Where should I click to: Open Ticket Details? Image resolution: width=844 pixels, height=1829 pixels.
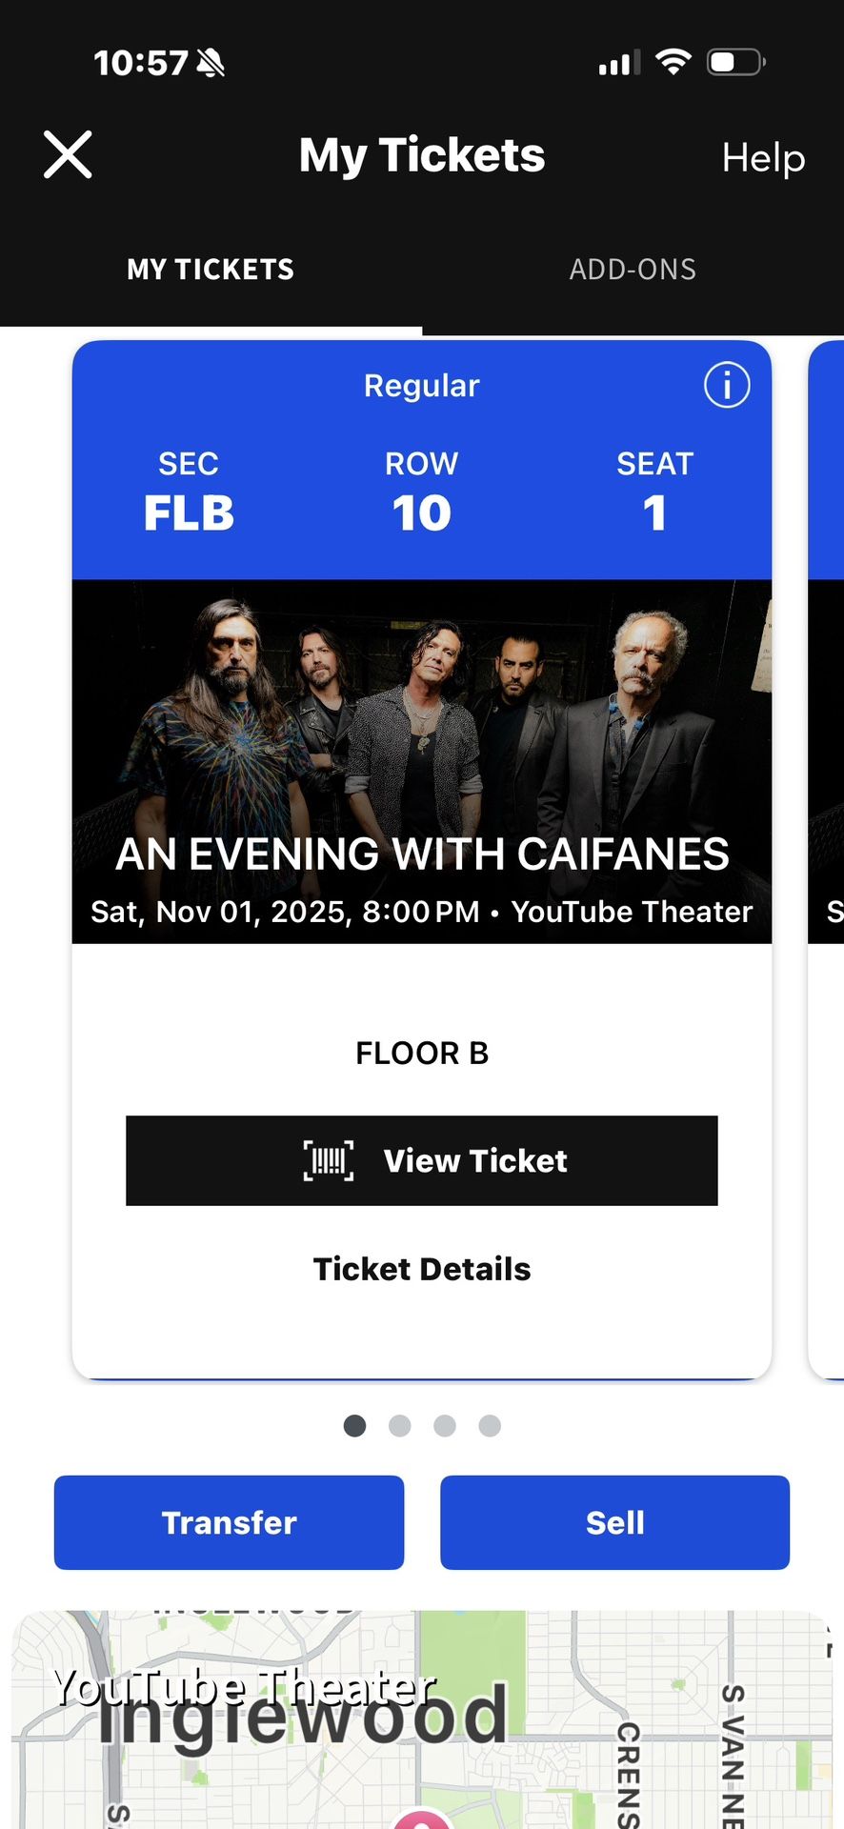tap(422, 1269)
